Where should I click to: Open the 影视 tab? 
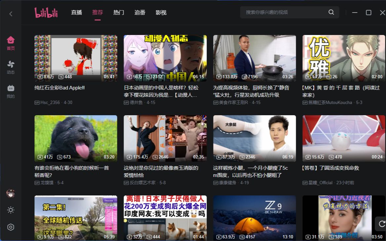[x=161, y=12]
